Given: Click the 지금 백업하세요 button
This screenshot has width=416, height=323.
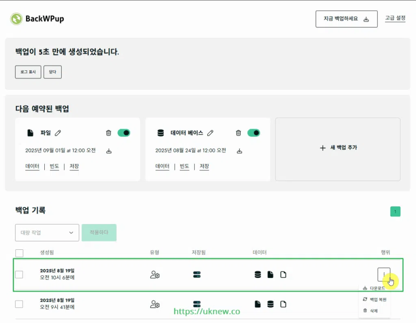Looking at the screenshot, I should 346,19.
